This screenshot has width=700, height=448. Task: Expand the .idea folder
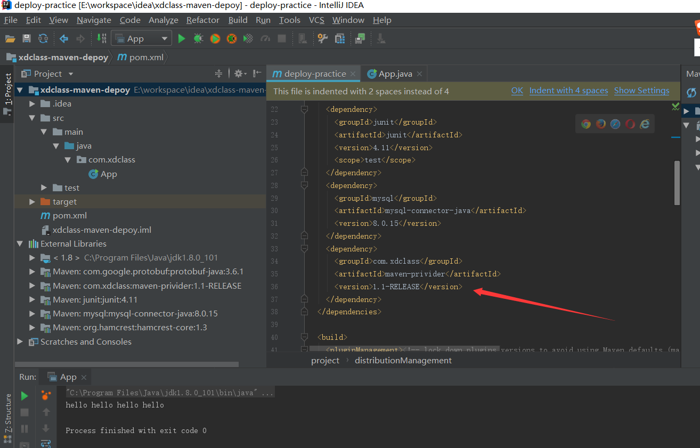tap(33, 103)
